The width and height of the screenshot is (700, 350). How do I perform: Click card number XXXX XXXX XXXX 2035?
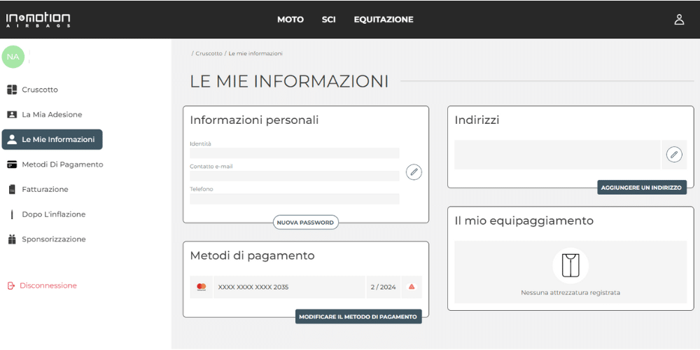pyautogui.click(x=253, y=287)
